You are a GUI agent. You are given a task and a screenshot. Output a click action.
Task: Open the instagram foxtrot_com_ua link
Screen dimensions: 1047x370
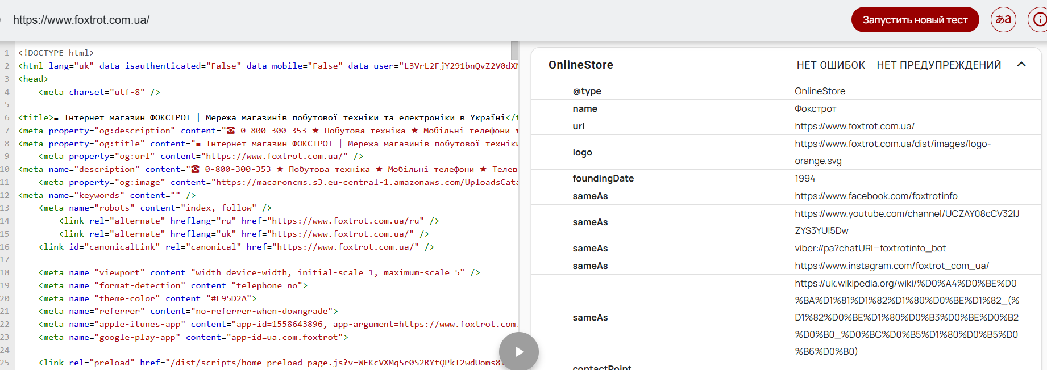[x=892, y=266]
